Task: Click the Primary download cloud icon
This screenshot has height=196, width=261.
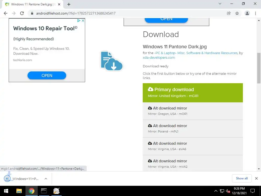Action: 150,89
